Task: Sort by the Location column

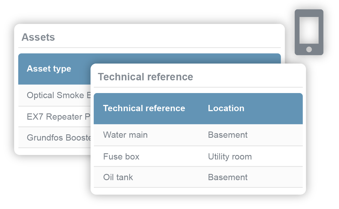Action: (226, 108)
